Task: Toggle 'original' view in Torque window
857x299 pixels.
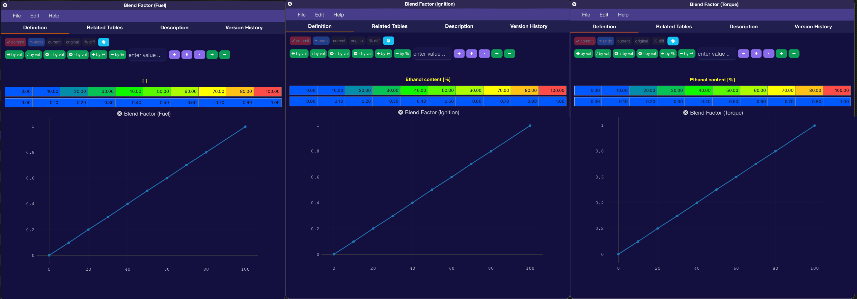Action: point(641,41)
